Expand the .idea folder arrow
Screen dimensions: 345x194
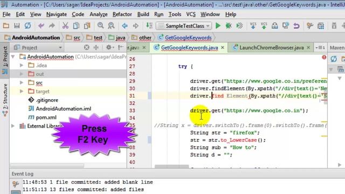click(22, 65)
